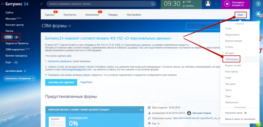
Task: Click the Заполнить реквизиты link
Action: (60, 61)
